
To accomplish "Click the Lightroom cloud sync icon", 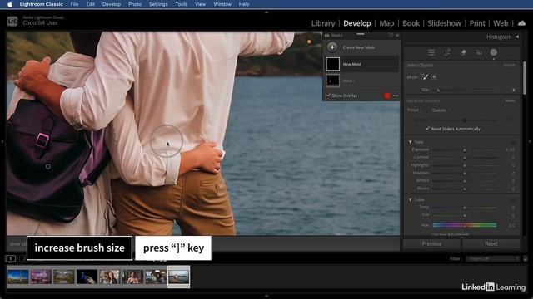I will click(x=521, y=23).
